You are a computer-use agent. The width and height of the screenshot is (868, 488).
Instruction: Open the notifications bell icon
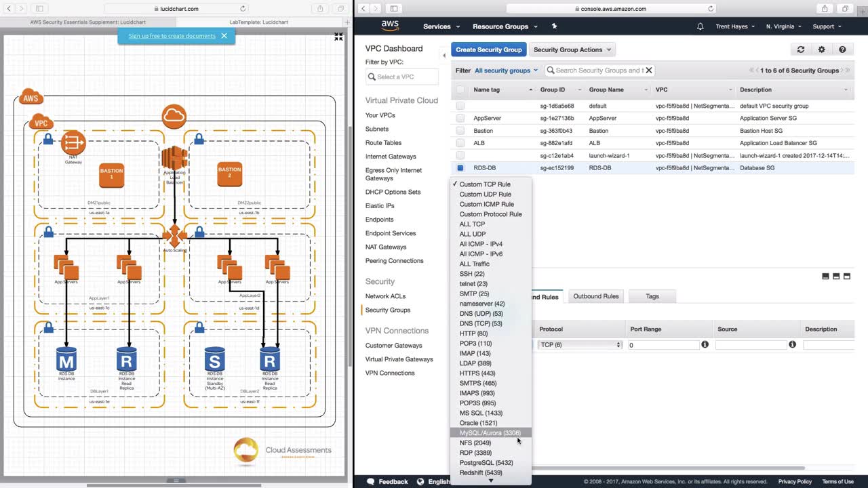coord(700,26)
